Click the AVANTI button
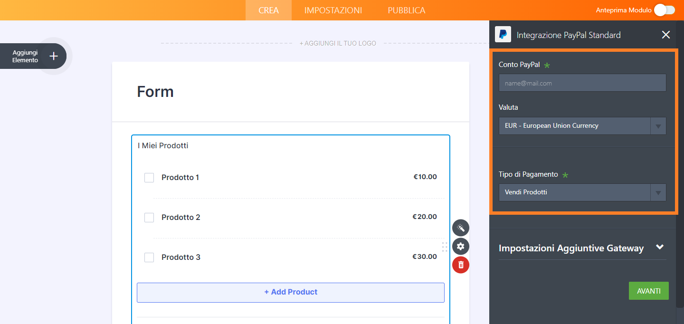Image resolution: width=684 pixels, height=324 pixels. (x=648, y=291)
